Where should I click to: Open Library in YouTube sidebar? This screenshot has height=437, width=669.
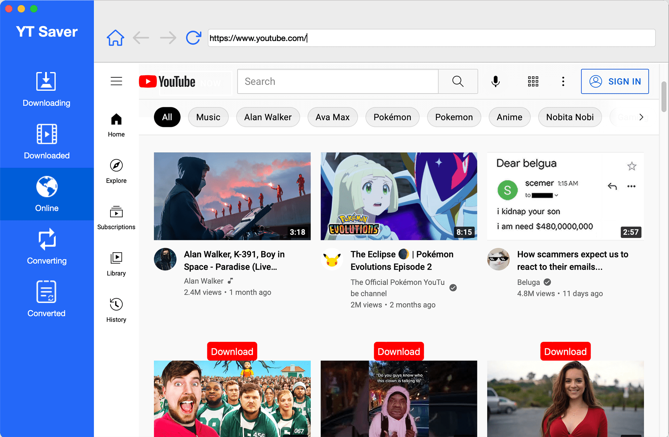[x=116, y=264]
